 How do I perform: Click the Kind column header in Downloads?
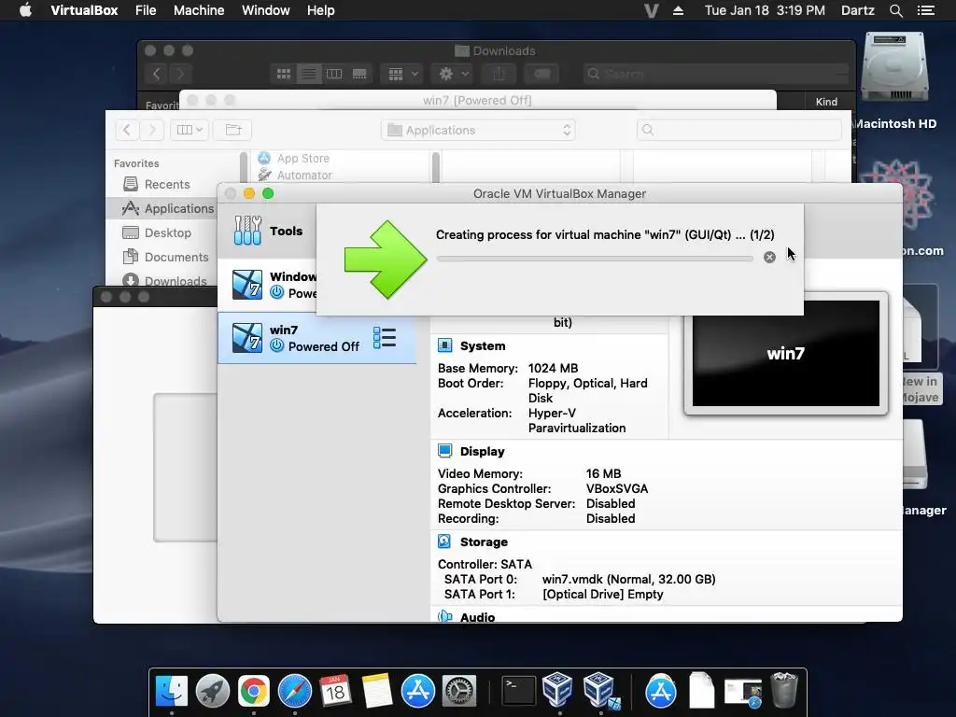(x=826, y=102)
